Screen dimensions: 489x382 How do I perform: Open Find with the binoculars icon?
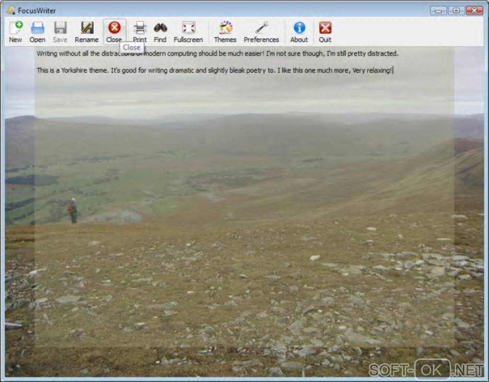[x=160, y=32]
